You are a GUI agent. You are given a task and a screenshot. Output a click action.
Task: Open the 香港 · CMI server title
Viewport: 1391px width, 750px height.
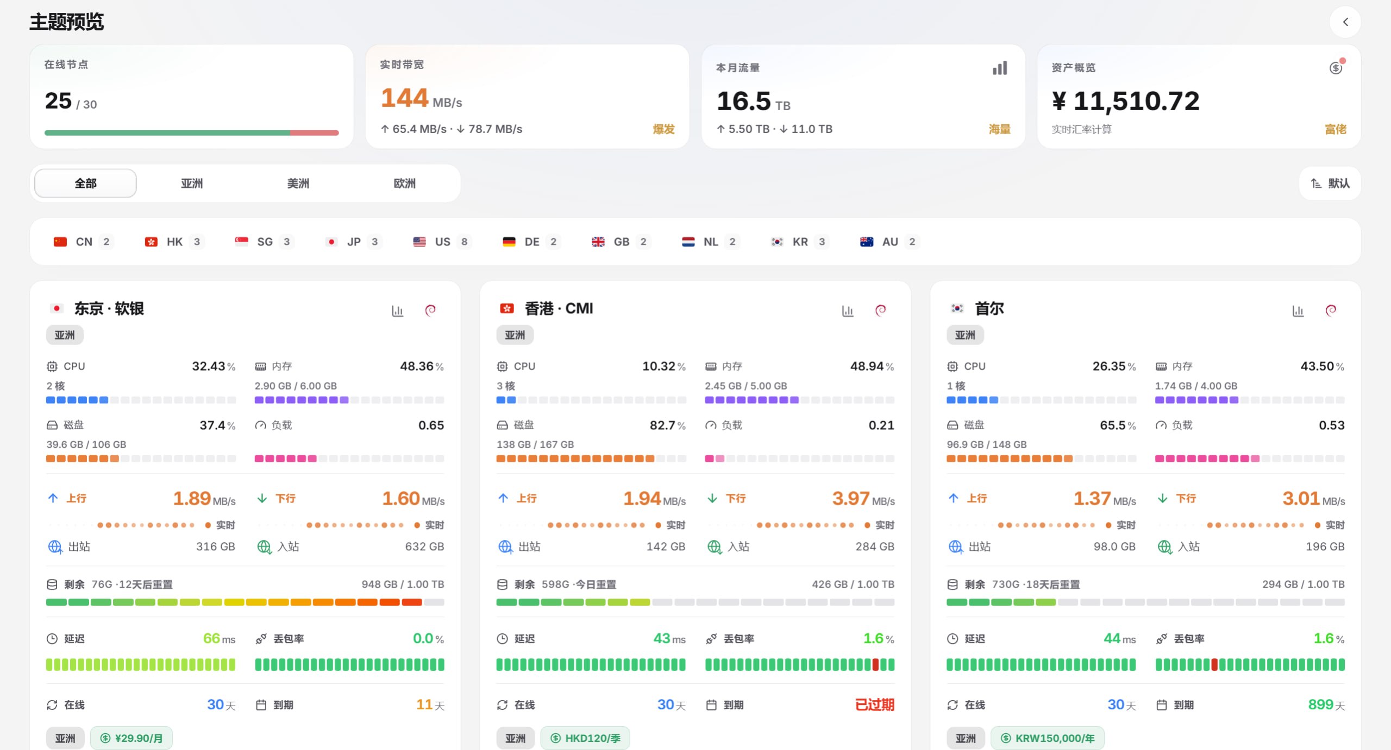pyautogui.click(x=559, y=309)
